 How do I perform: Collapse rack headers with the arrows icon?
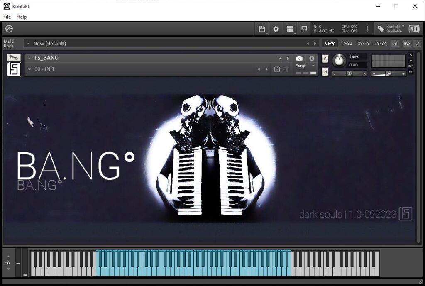(x=418, y=43)
